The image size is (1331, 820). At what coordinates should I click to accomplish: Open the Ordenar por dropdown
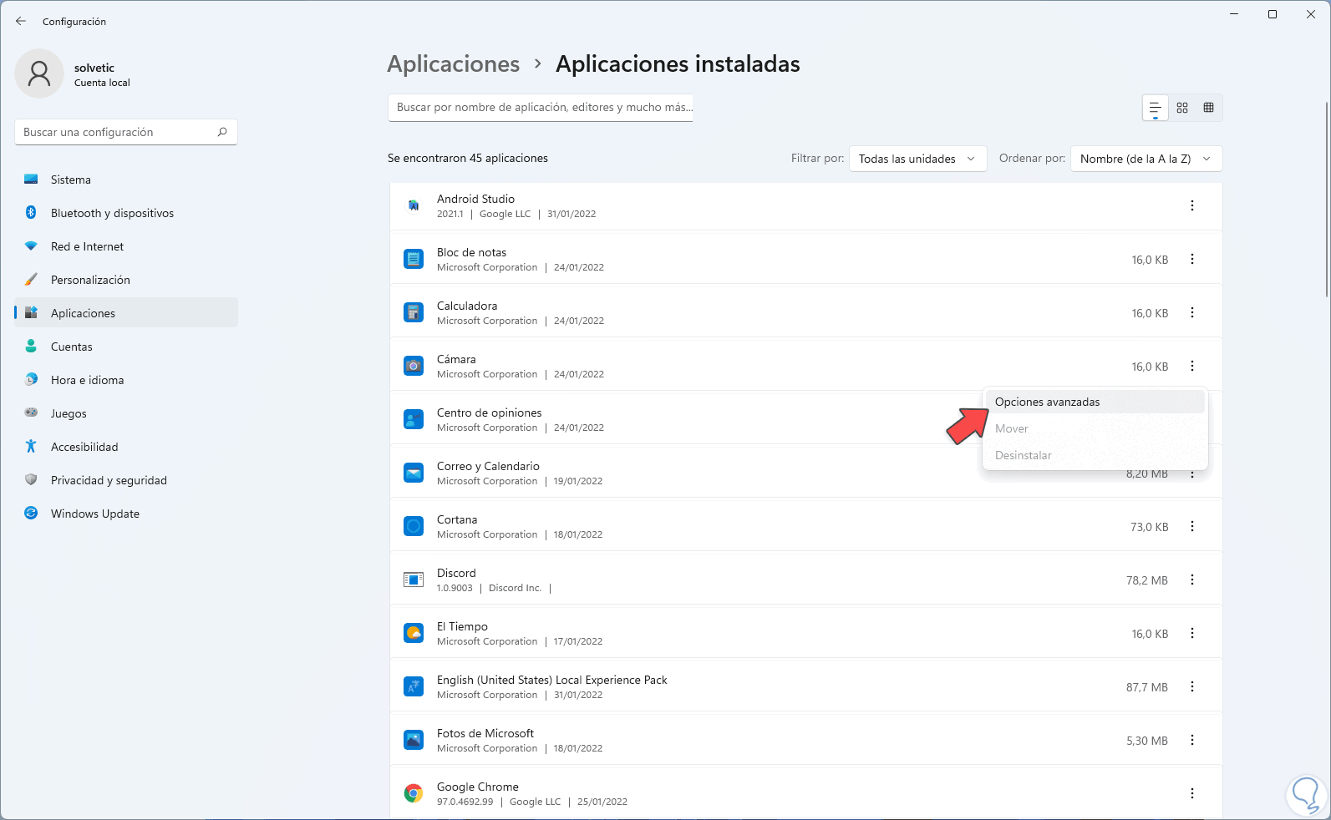(1146, 159)
